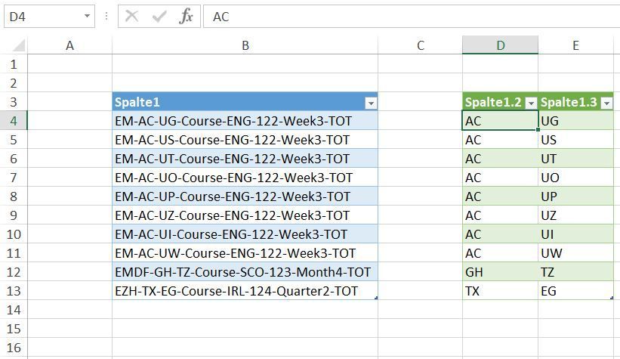Open the Spalte1.2 filter dropdown

[x=531, y=104]
